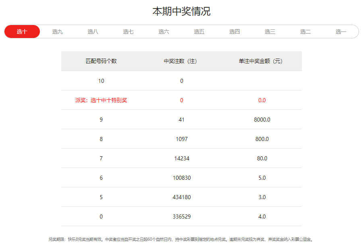Click winners count 434180

click(x=182, y=197)
